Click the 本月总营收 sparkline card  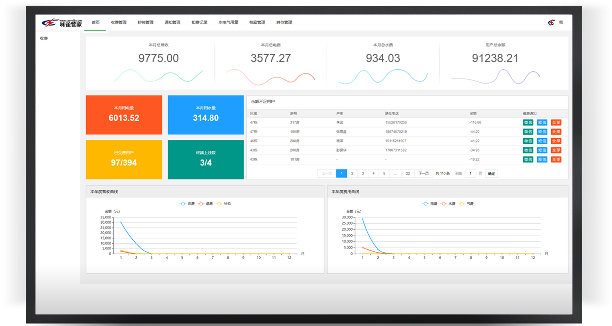pos(158,63)
